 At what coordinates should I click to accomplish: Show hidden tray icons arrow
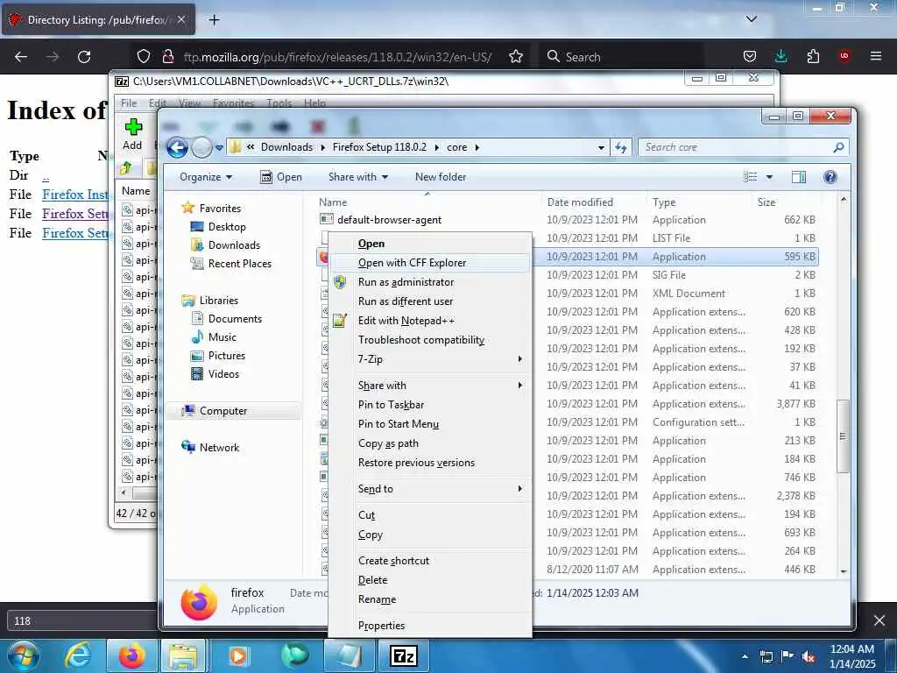pyautogui.click(x=745, y=656)
